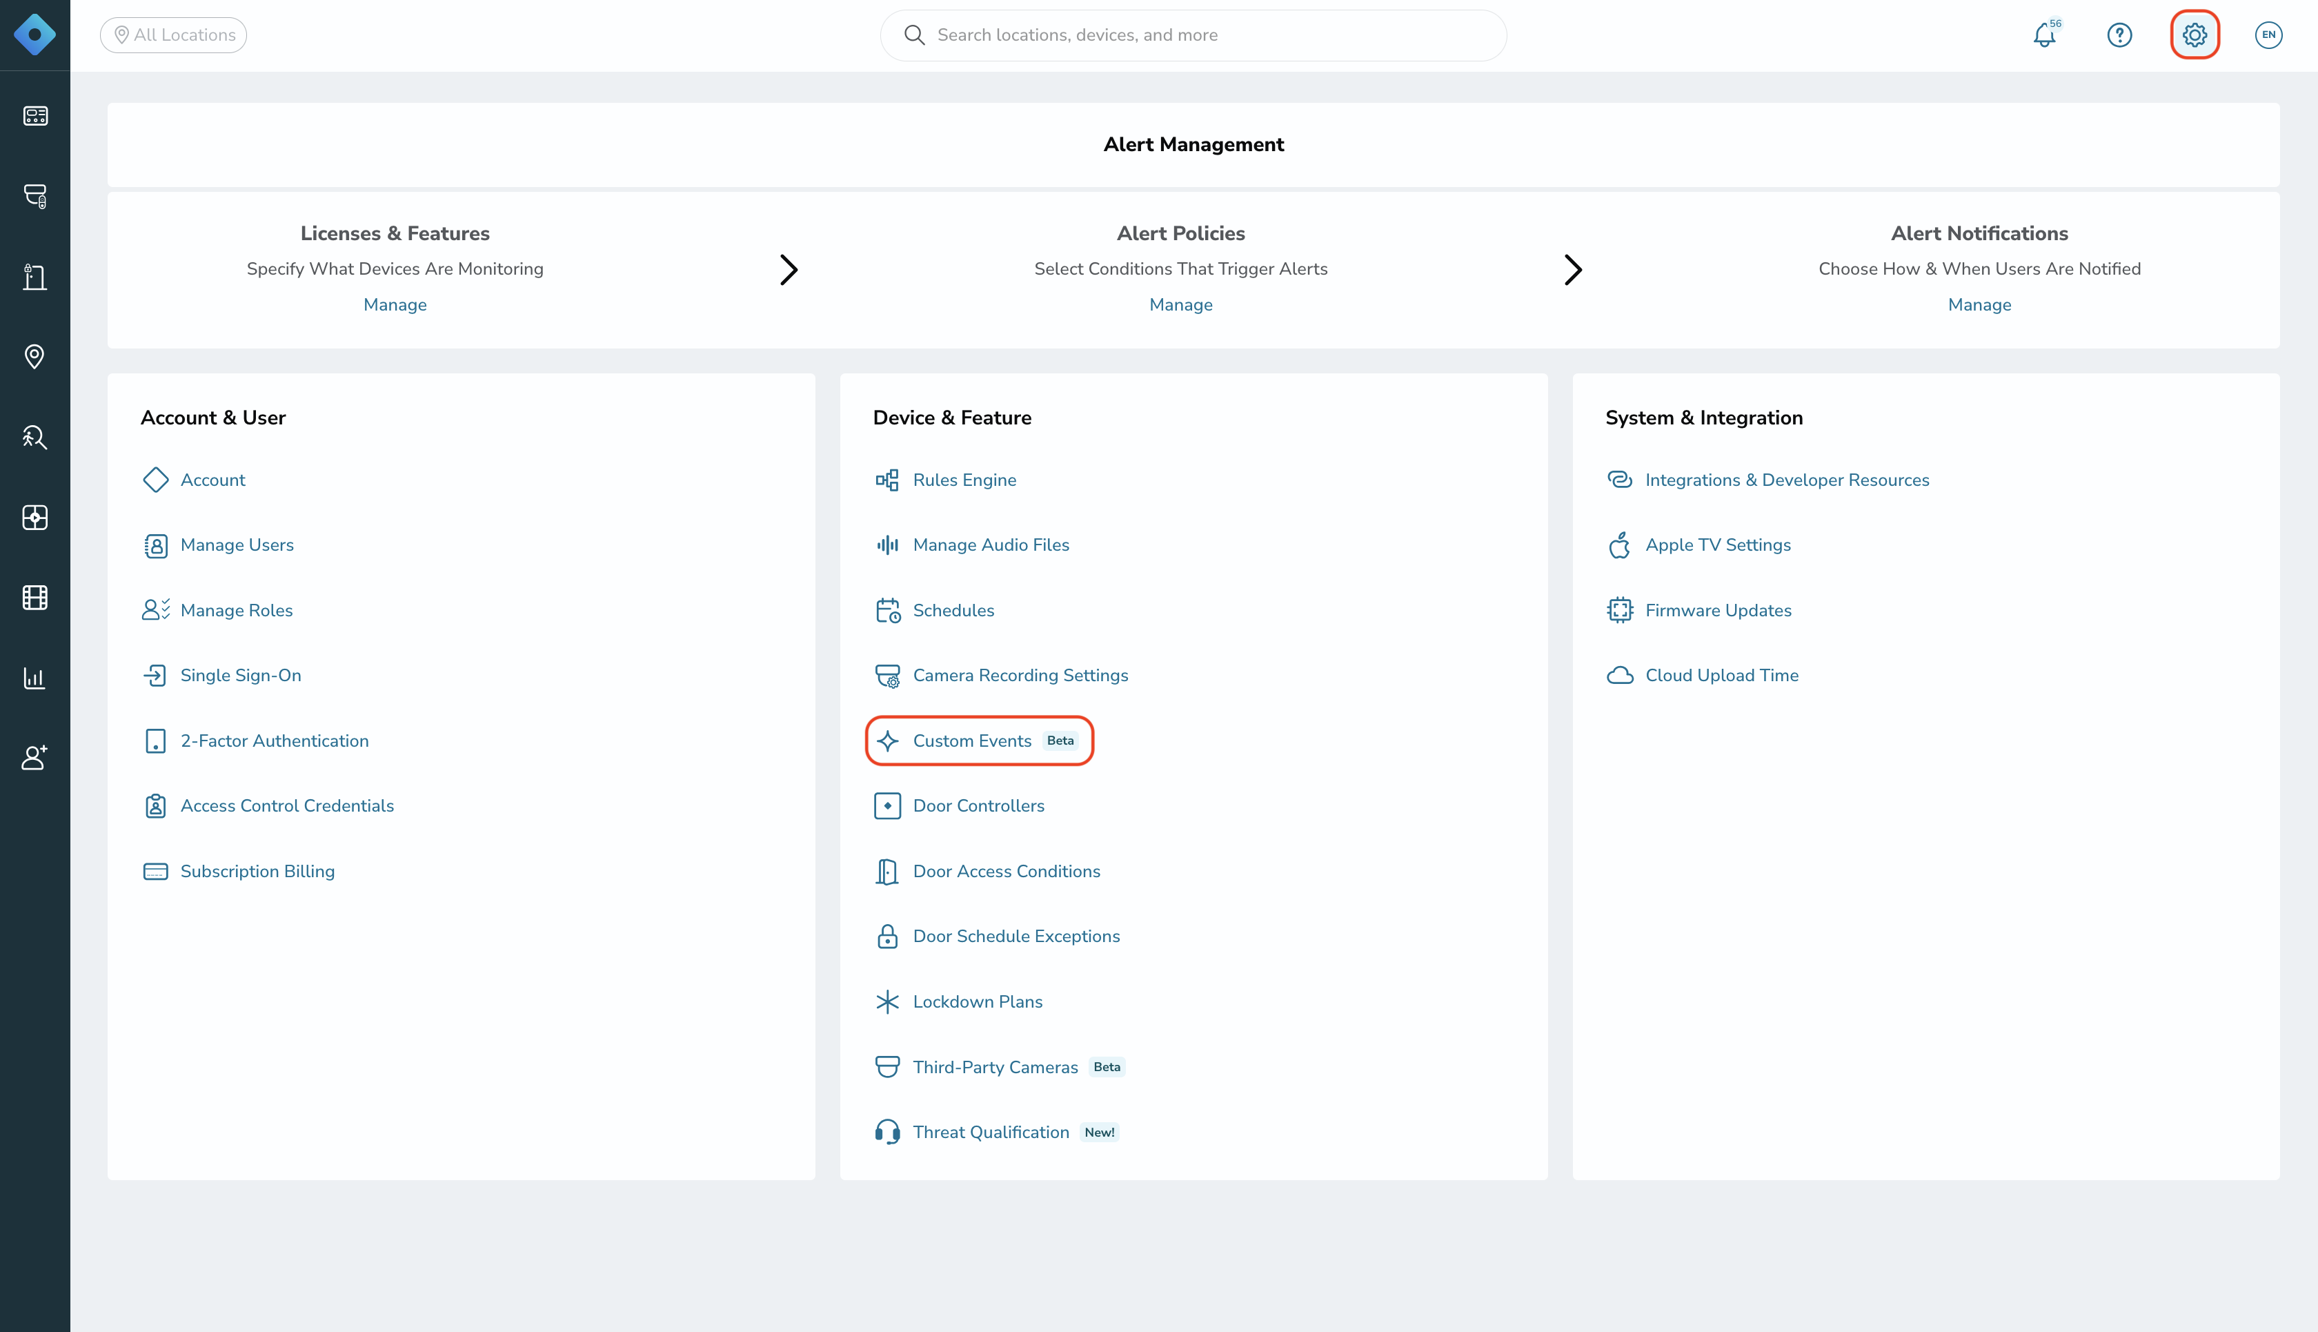The height and width of the screenshot is (1332, 2318).
Task: Focus the search locations and devices field
Action: pyautogui.click(x=1192, y=35)
